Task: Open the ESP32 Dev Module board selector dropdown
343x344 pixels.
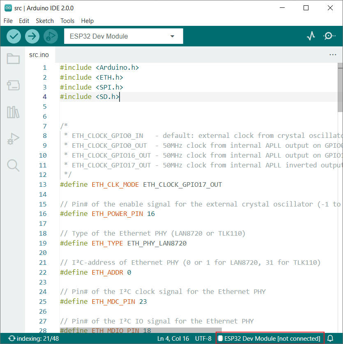Action: click(123, 36)
